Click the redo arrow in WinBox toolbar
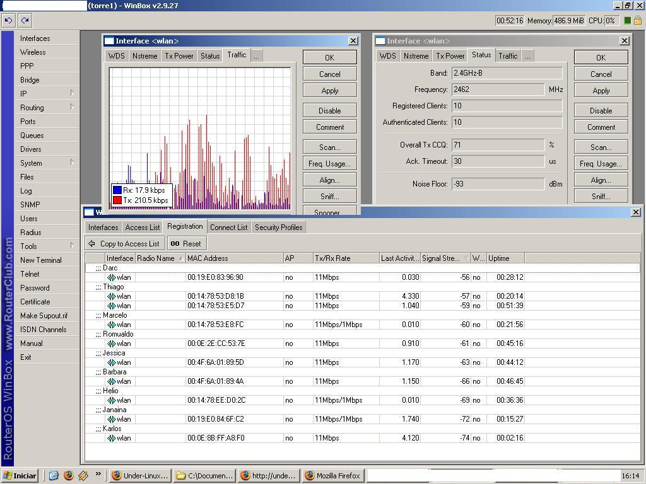646x484 pixels. tap(25, 20)
